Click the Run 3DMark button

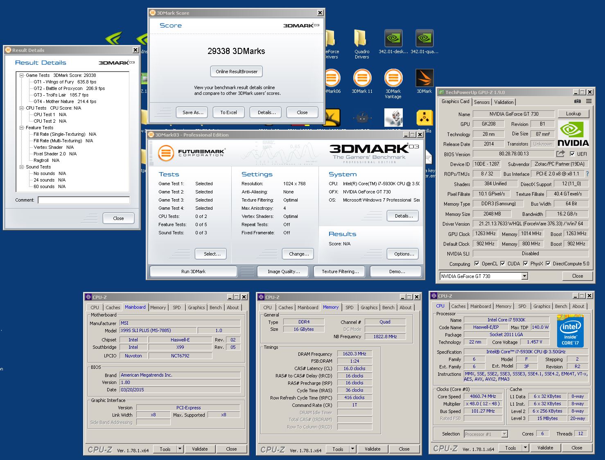pos(193,272)
